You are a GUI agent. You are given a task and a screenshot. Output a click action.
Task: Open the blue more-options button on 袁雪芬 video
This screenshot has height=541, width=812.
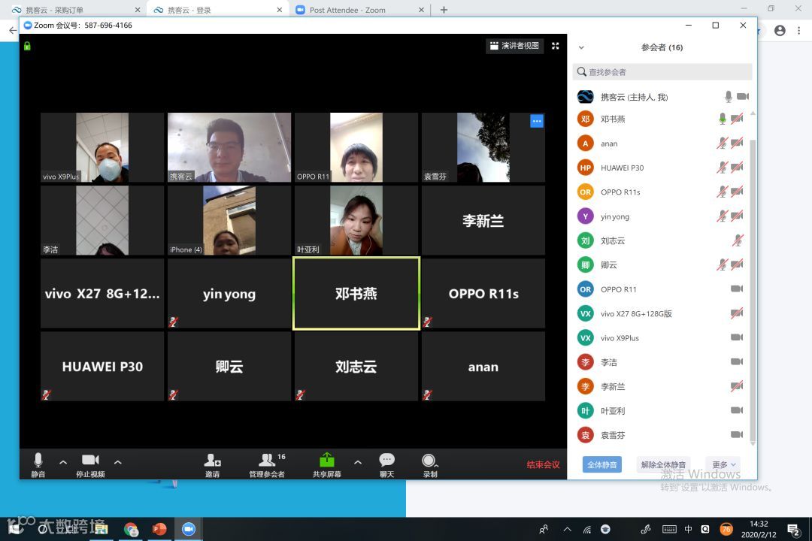pos(537,121)
